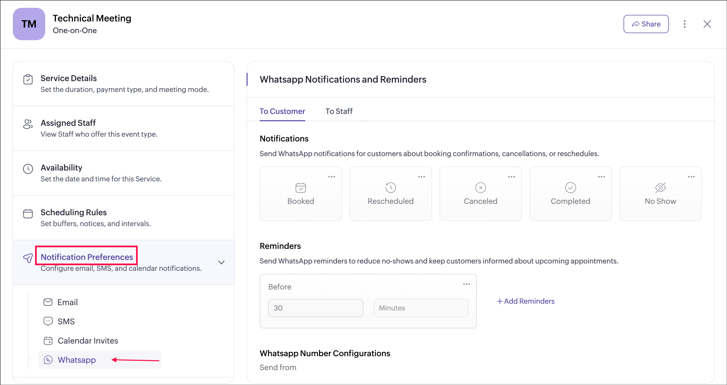Click the Completed checkmark icon

coord(570,187)
